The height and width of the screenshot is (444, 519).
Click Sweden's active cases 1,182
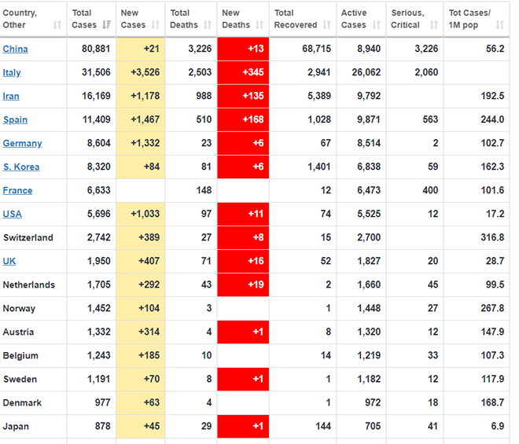[369, 379]
